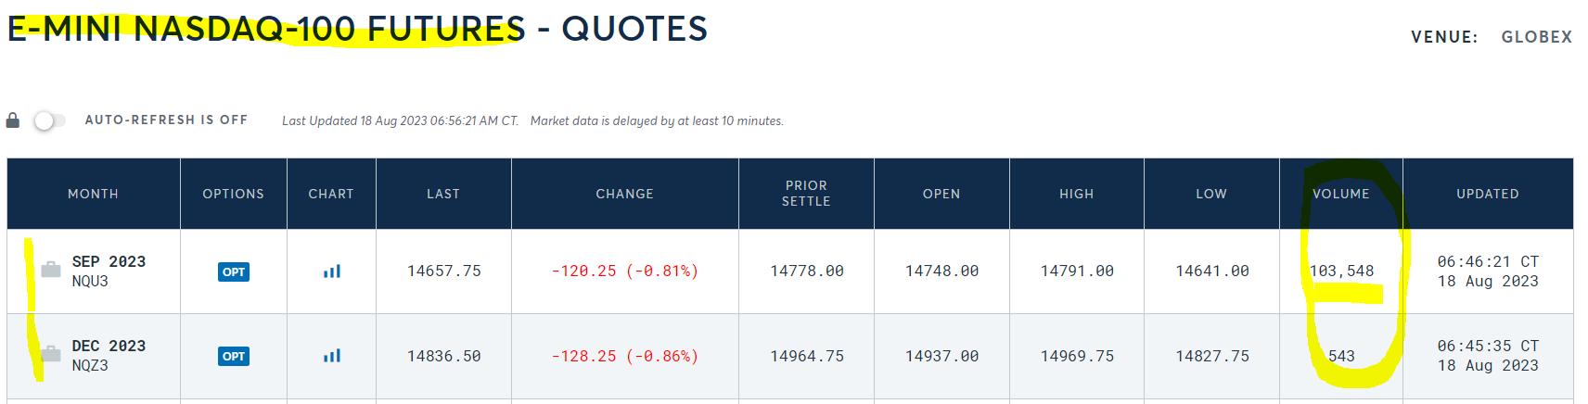The width and height of the screenshot is (1588, 404).
Task: Click the PRIOR SETTLE column header
Action: pos(806,194)
